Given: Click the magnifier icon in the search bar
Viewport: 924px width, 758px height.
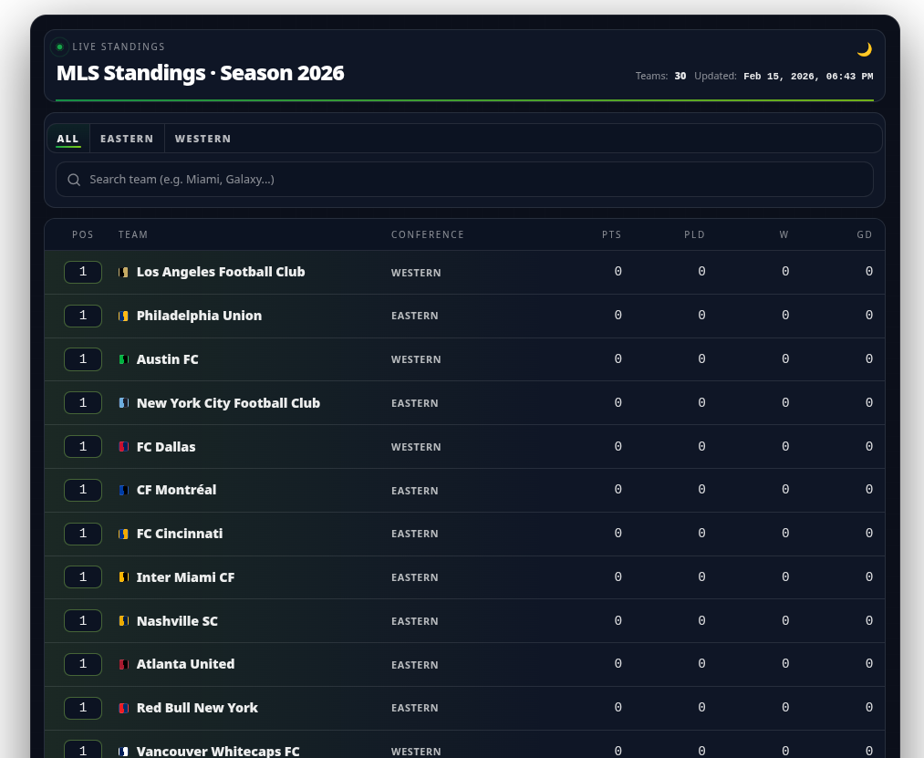Looking at the screenshot, I should (x=74, y=180).
